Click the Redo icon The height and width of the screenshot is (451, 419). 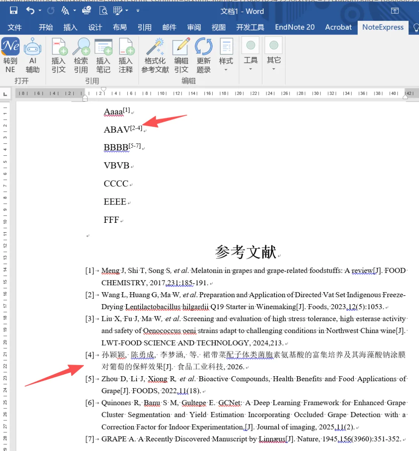tap(51, 10)
